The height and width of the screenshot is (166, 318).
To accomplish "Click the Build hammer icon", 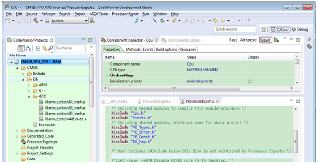I will tap(35, 21).
